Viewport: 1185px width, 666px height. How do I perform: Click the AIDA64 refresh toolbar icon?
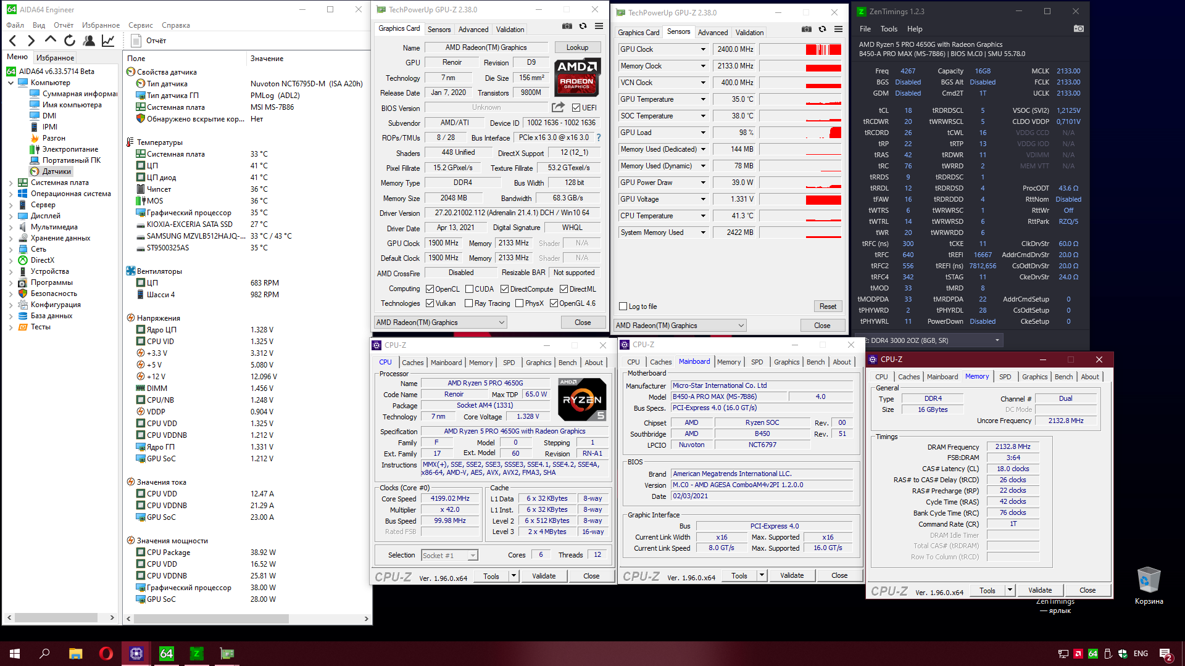click(x=70, y=41)
